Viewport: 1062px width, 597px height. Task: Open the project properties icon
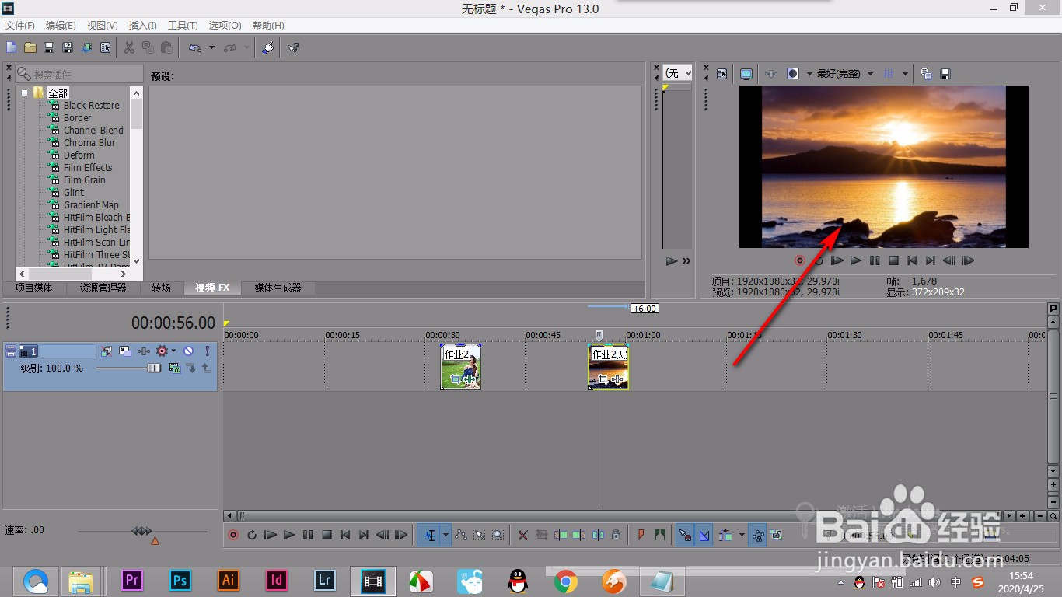(x=106, y=47)
